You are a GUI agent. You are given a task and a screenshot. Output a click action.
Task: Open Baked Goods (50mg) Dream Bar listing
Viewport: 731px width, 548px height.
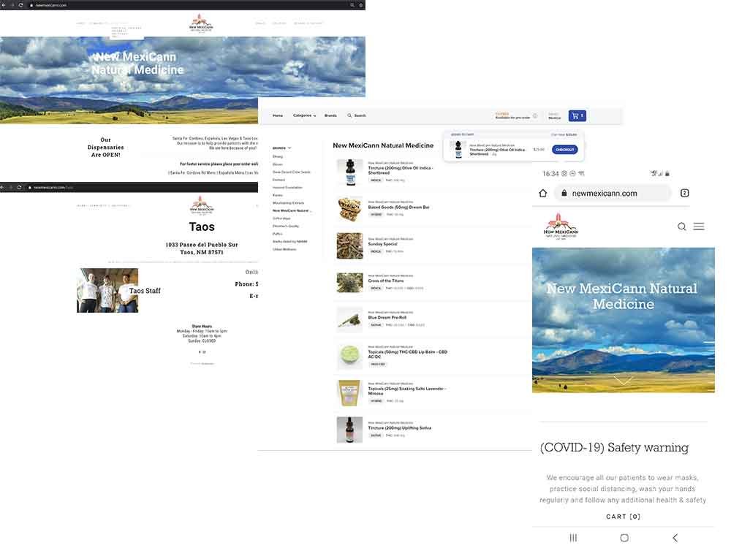click(x=398, y=207)
